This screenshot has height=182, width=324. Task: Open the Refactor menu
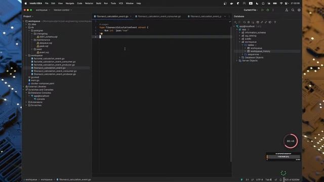coord(89,4)
